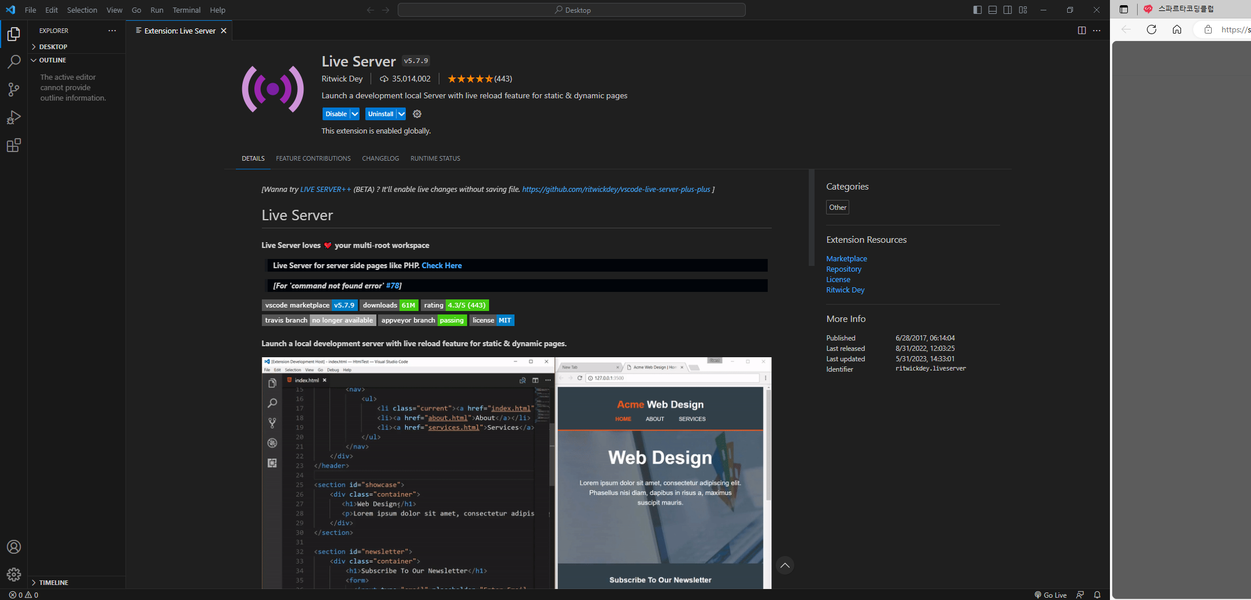The image size is (1251, 600).
Task: Click the Live Server extension settings gear
Action: coord(417,114)
